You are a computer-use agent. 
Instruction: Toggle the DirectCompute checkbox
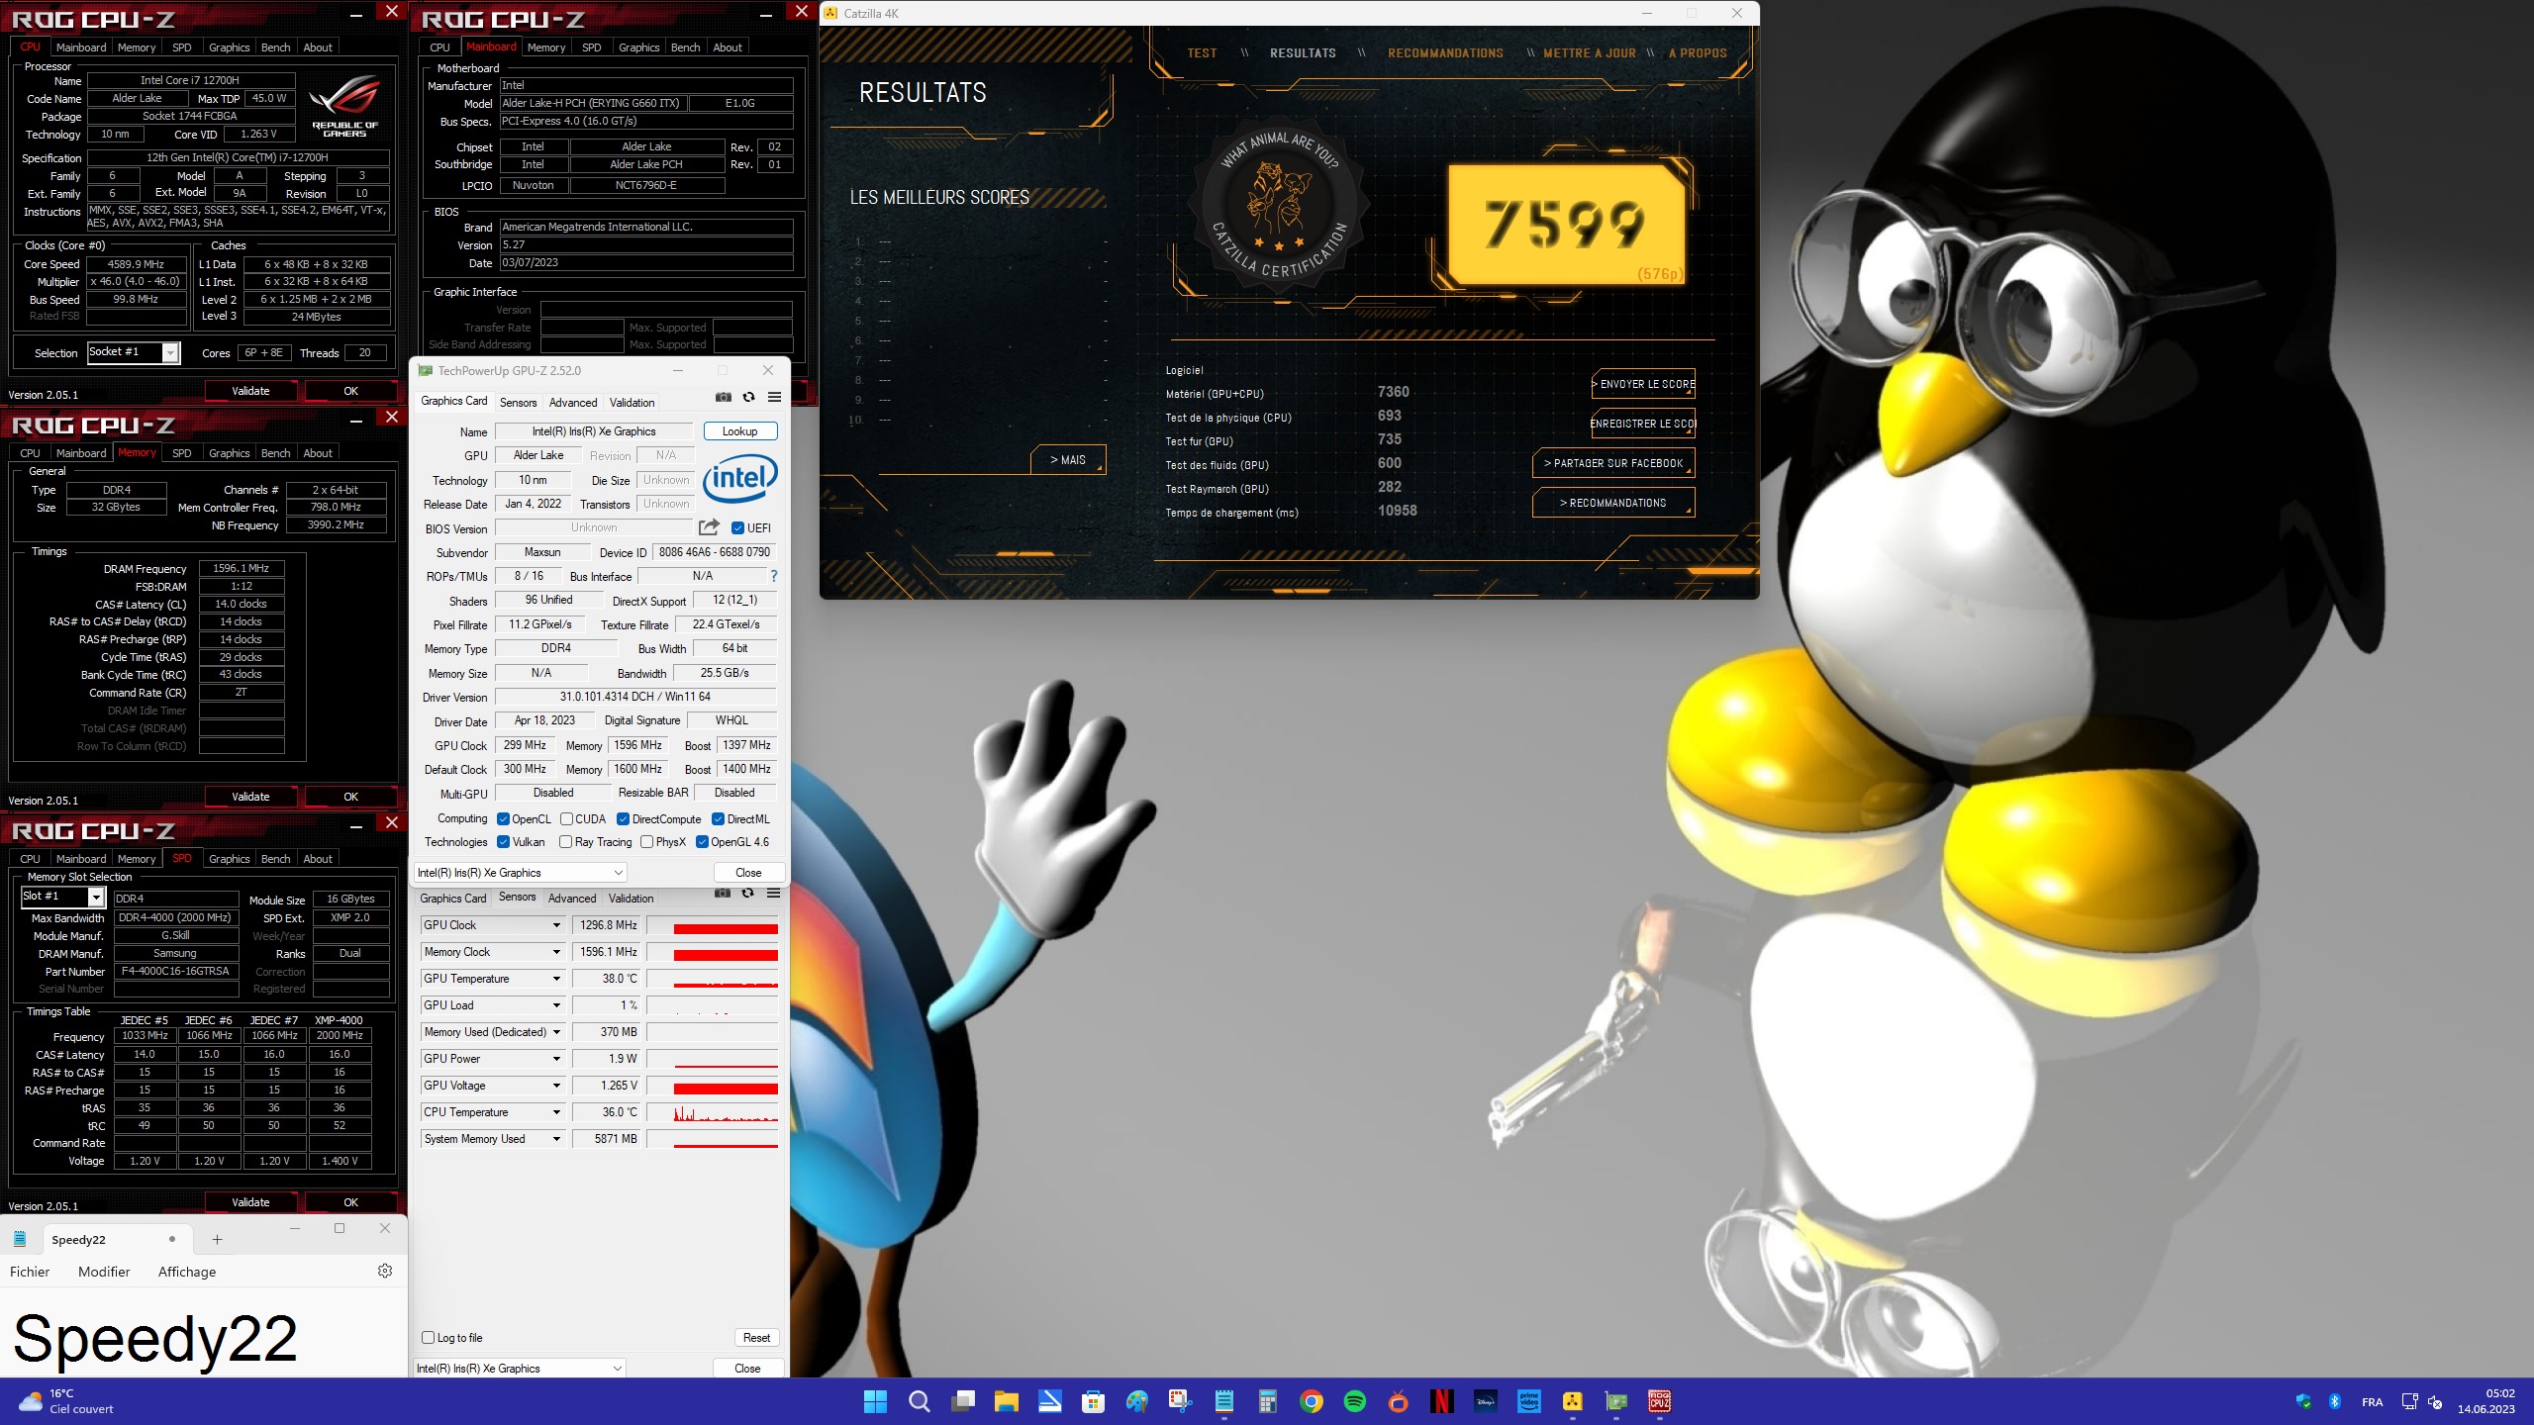coord(623,818)
